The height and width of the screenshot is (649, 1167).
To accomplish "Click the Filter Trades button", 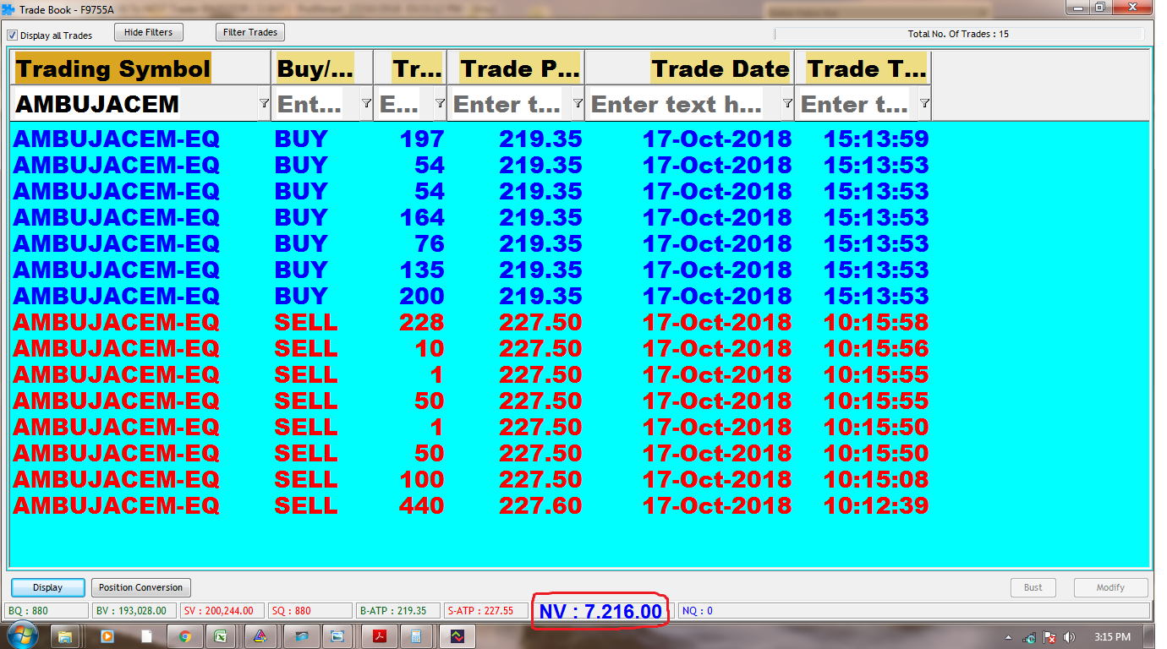I will pos(250,32).
